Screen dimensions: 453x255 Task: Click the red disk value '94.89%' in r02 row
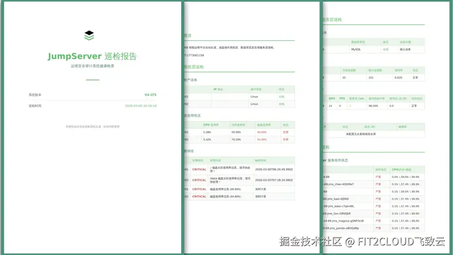pos(262,140)
